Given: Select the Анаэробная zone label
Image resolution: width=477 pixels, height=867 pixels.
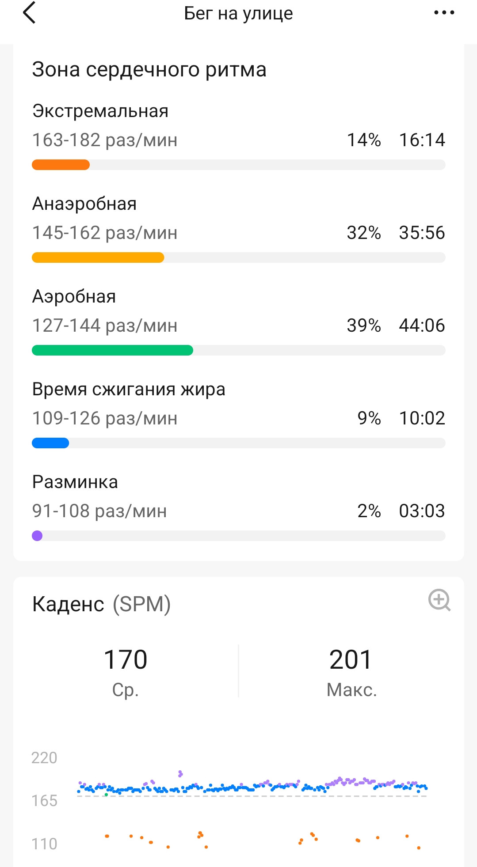Looking at the screenshot, I should click(x=84, y=204).
